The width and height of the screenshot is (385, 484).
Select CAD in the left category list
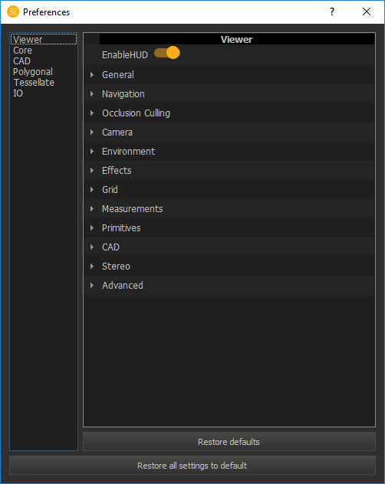click(x=21, y=61)
